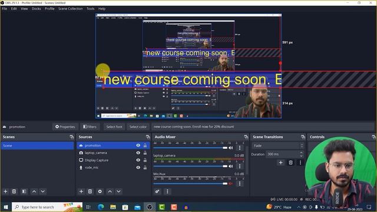Screen dimensions: 377x212
Task: Lock the promotion source
Action: pyautogui.click(x=145, y=145)
